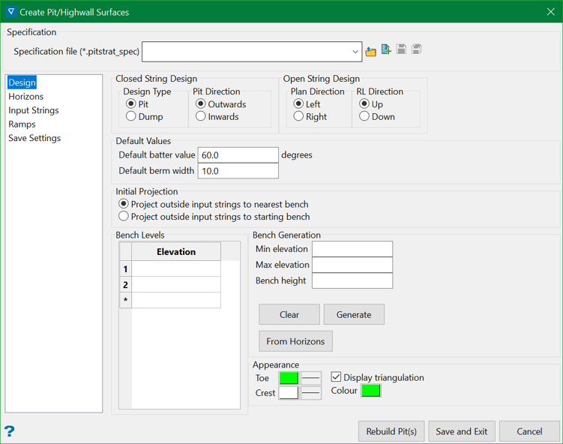This screenshot has height=444, width=563.
Task: Switch to the Horizons section
Action: click(x=26, y=97)
